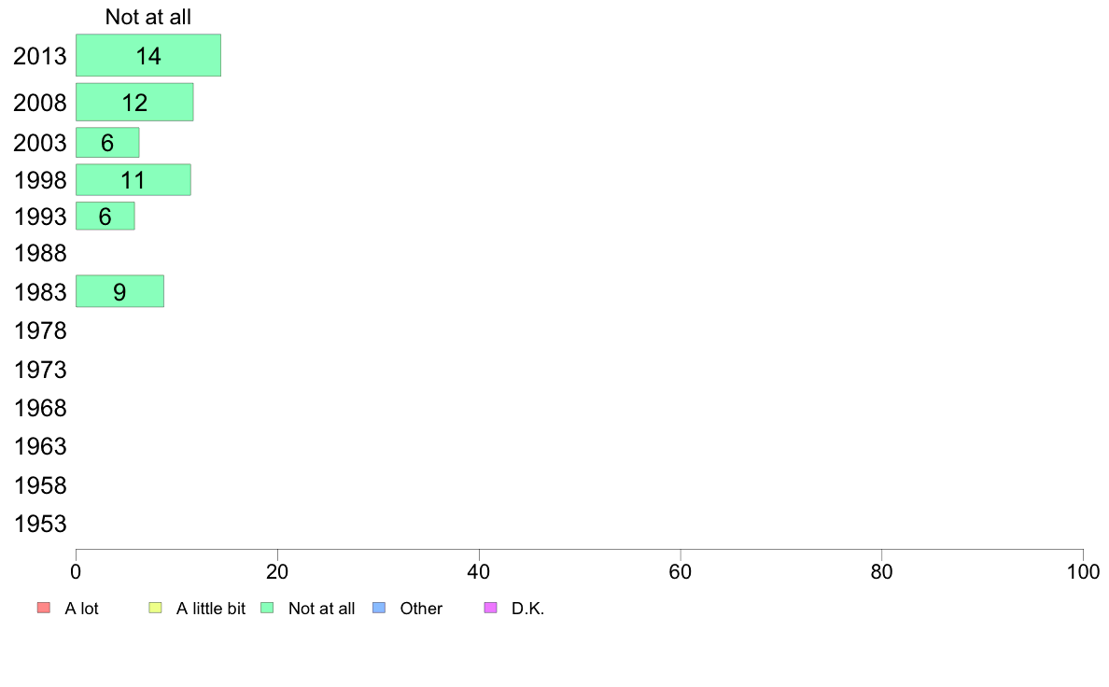The height and width of the screenshot is (687, 1109).
Task: Click the blue 'Other' legend swatch
Action: click(x=379, y=608)
